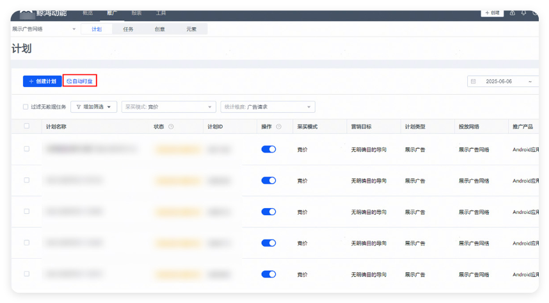Click the calendar icon in date field
The image size is (549, 303).
click(473, 81)
